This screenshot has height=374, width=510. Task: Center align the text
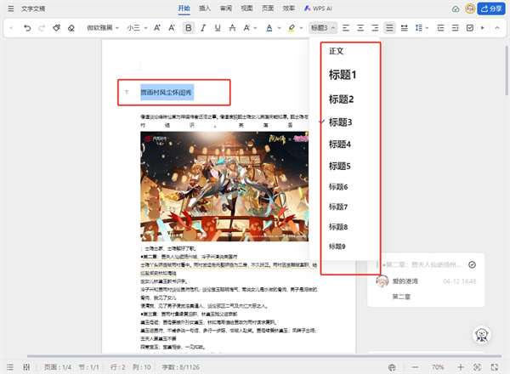pos(360,28)
